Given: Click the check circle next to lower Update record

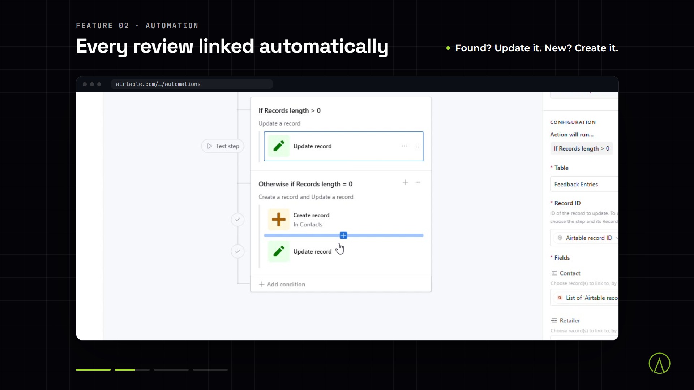Looking at the screenshot, I should coord(237,251).
